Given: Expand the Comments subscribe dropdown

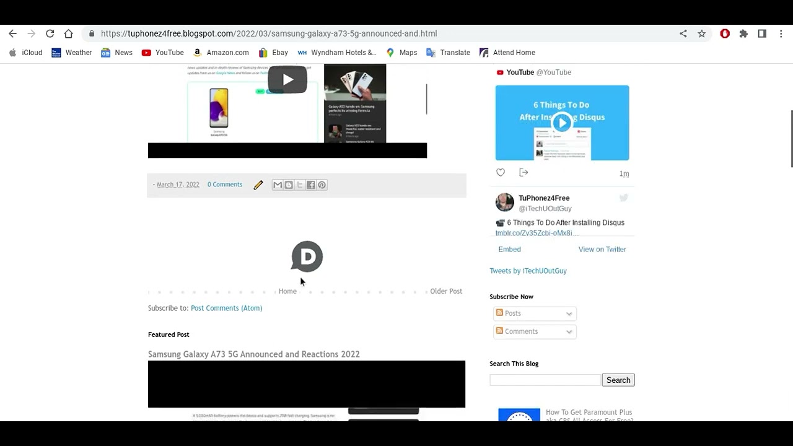Looking at the screenshot, I should click(535, 331).
